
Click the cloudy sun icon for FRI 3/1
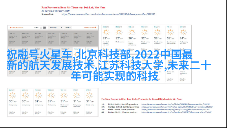77,96
